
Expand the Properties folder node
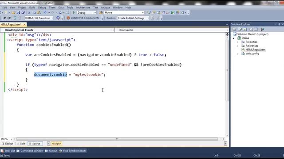pyautogui.click(x=238, y=42)
